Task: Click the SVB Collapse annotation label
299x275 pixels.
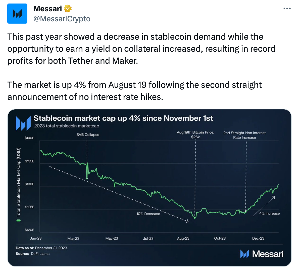Action: pos(88,135)
